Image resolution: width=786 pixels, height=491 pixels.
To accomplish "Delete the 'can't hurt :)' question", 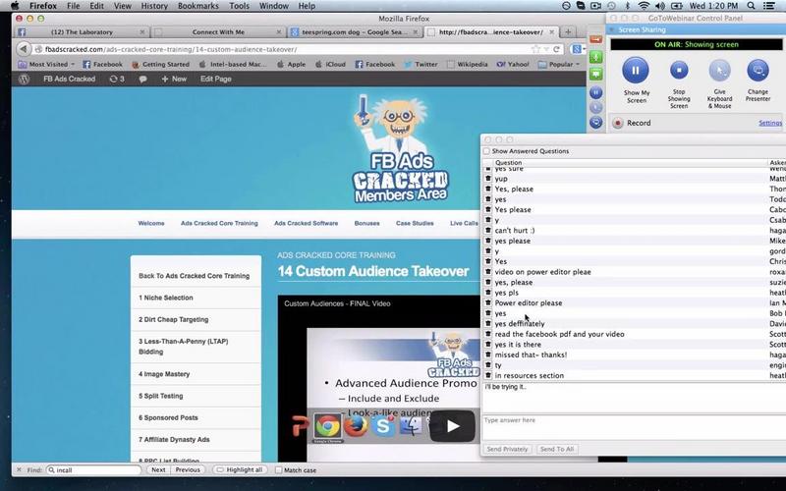I will (x=488, y=231).
